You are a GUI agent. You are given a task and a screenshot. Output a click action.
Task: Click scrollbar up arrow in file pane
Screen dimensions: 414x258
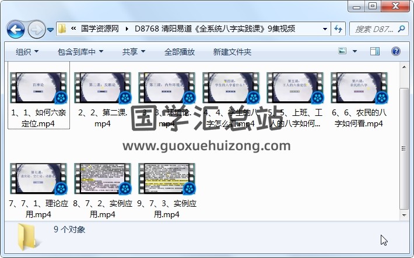404,67
